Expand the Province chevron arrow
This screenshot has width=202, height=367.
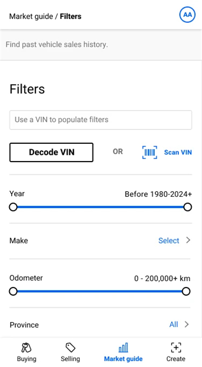tap(187, 324)
